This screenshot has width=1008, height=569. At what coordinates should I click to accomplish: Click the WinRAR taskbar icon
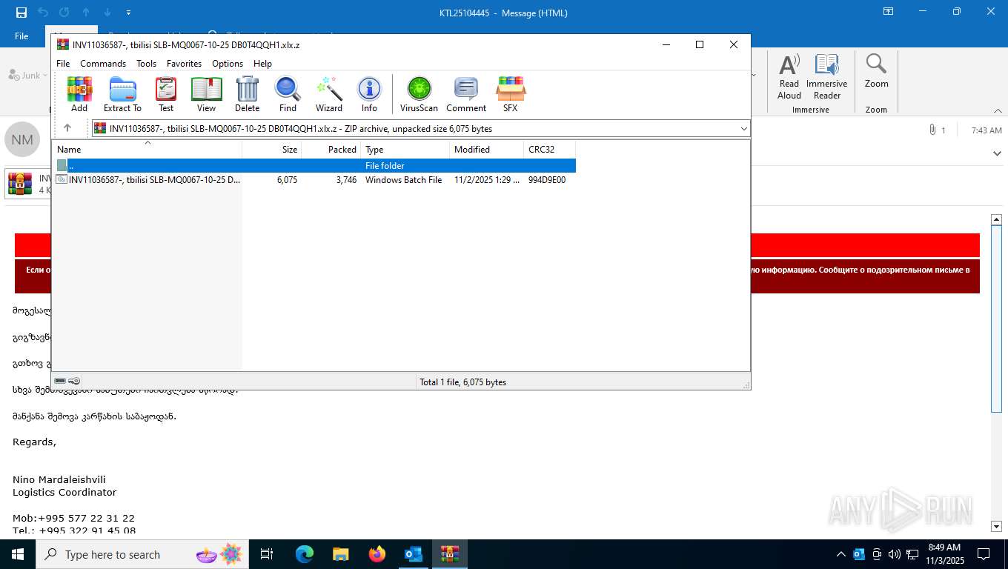click(x=450, y=554)
